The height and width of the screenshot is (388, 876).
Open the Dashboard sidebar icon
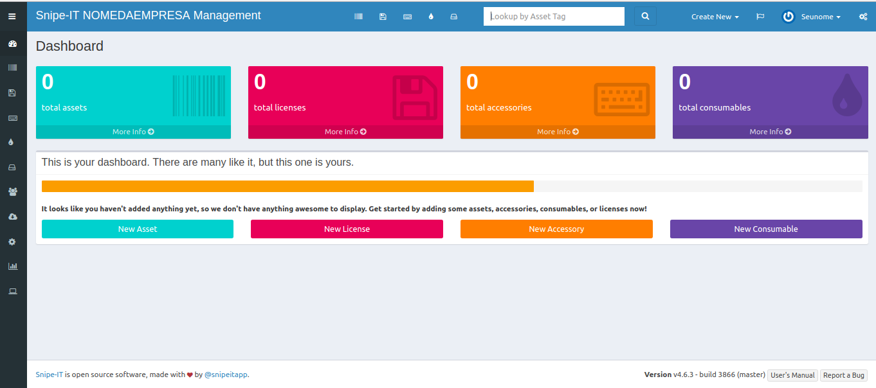click(x=12, y=44)
